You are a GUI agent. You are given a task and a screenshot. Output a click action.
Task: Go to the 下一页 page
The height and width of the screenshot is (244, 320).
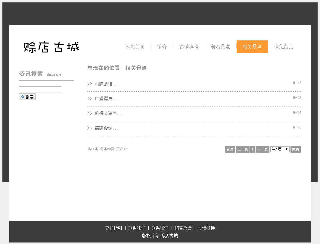262,149
